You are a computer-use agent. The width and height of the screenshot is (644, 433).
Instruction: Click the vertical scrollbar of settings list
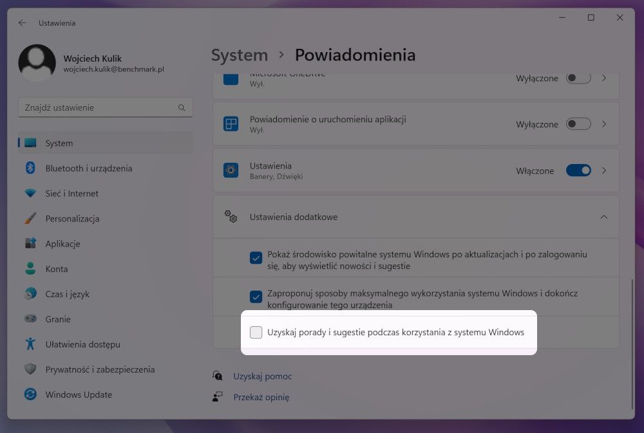(632, 344)
